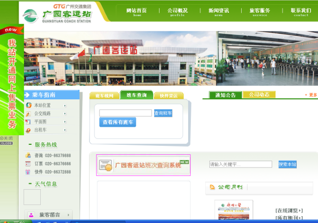Screen dimensions: 318x223
Task: Expand arrow next to 旅客留言
Action: (68, 215)
